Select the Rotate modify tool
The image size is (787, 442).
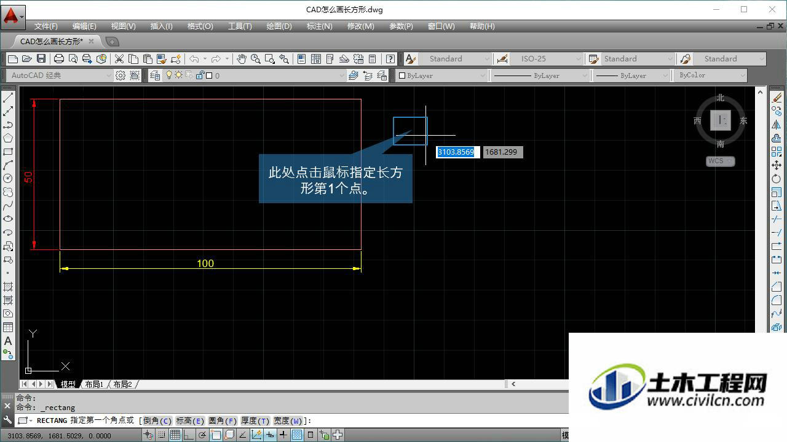[777, 179]
